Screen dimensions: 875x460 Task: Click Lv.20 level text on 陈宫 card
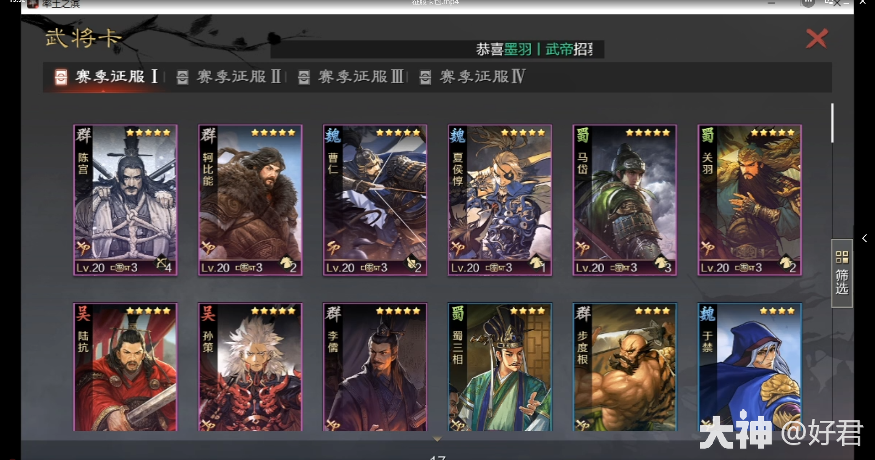pos(91,268)
